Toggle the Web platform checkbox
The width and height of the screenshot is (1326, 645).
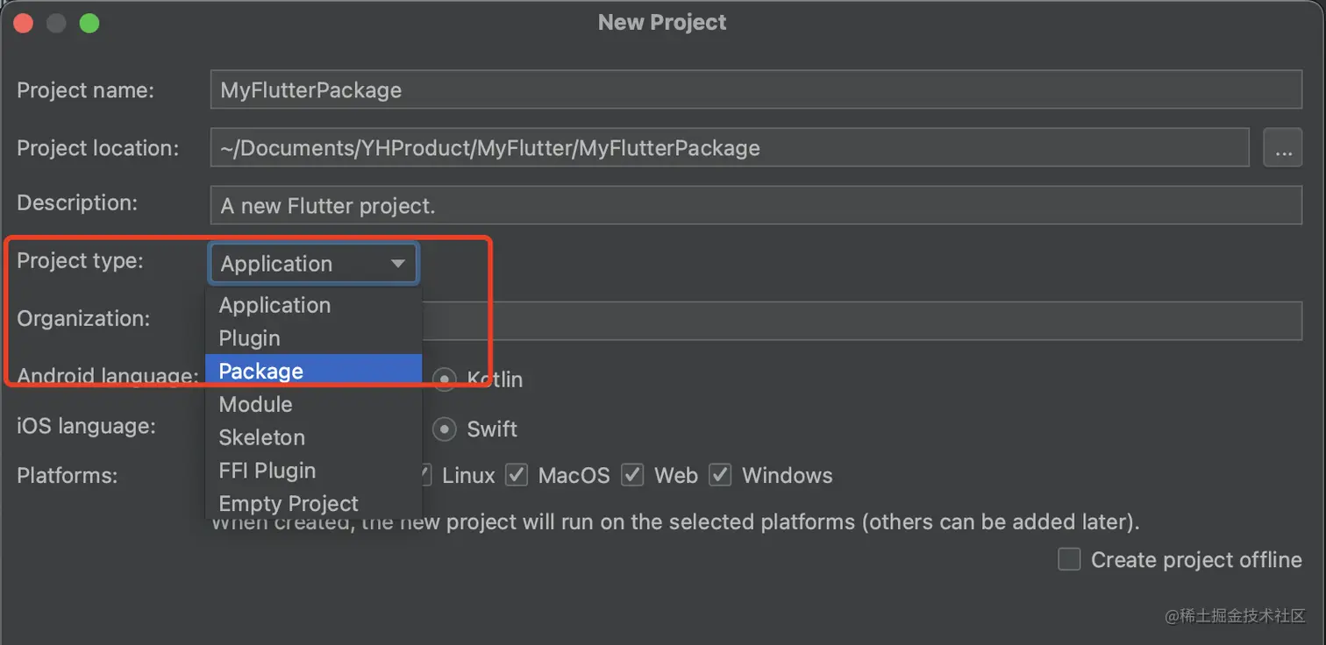point(632,476)
